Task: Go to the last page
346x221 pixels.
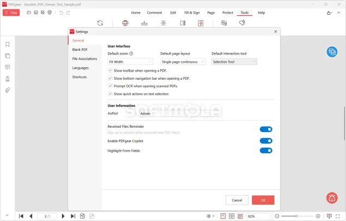Action: pyautogui.click(x=73, y=216)
